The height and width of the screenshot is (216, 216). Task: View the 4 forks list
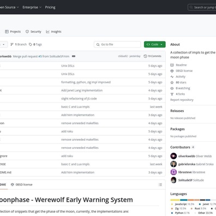point(177,94)
